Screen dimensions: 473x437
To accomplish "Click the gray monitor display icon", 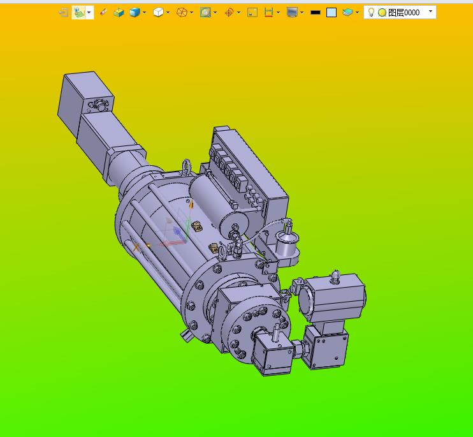I will (293, 12).
